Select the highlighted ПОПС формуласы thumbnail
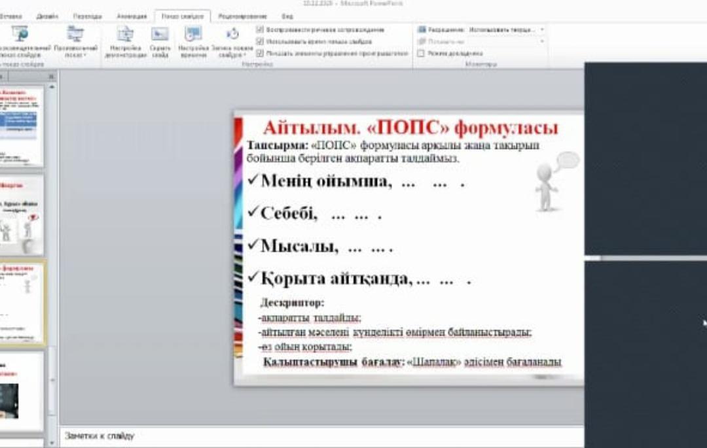Image resolution: width=707 pixels, height=448 pixels. [x=21, y=303]
